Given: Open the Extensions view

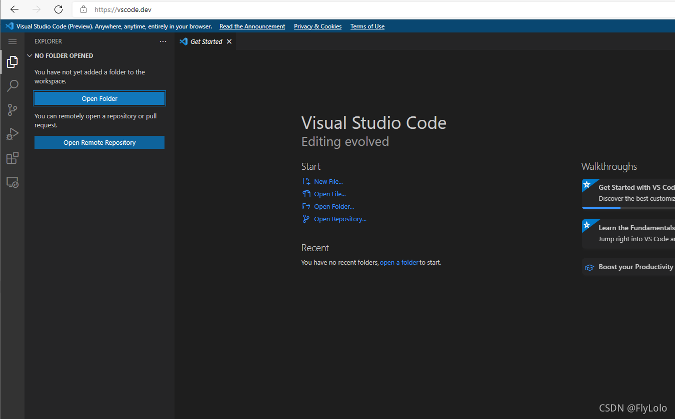Looking at the screenshot, I should [12, 158].
